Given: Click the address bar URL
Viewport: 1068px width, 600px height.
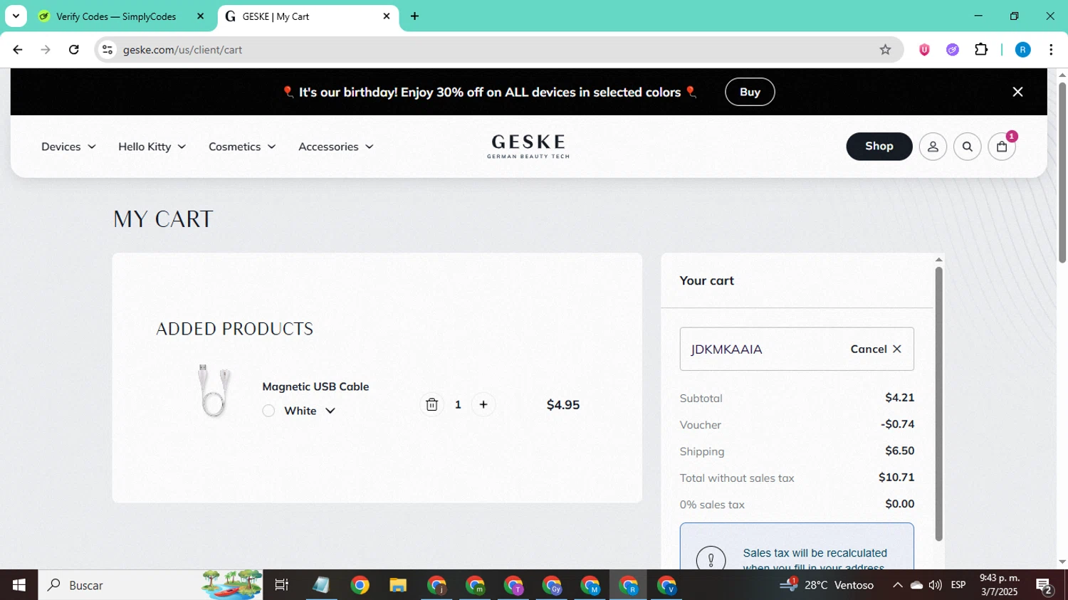Looking at the screenshot, I should tap(182, 50).
